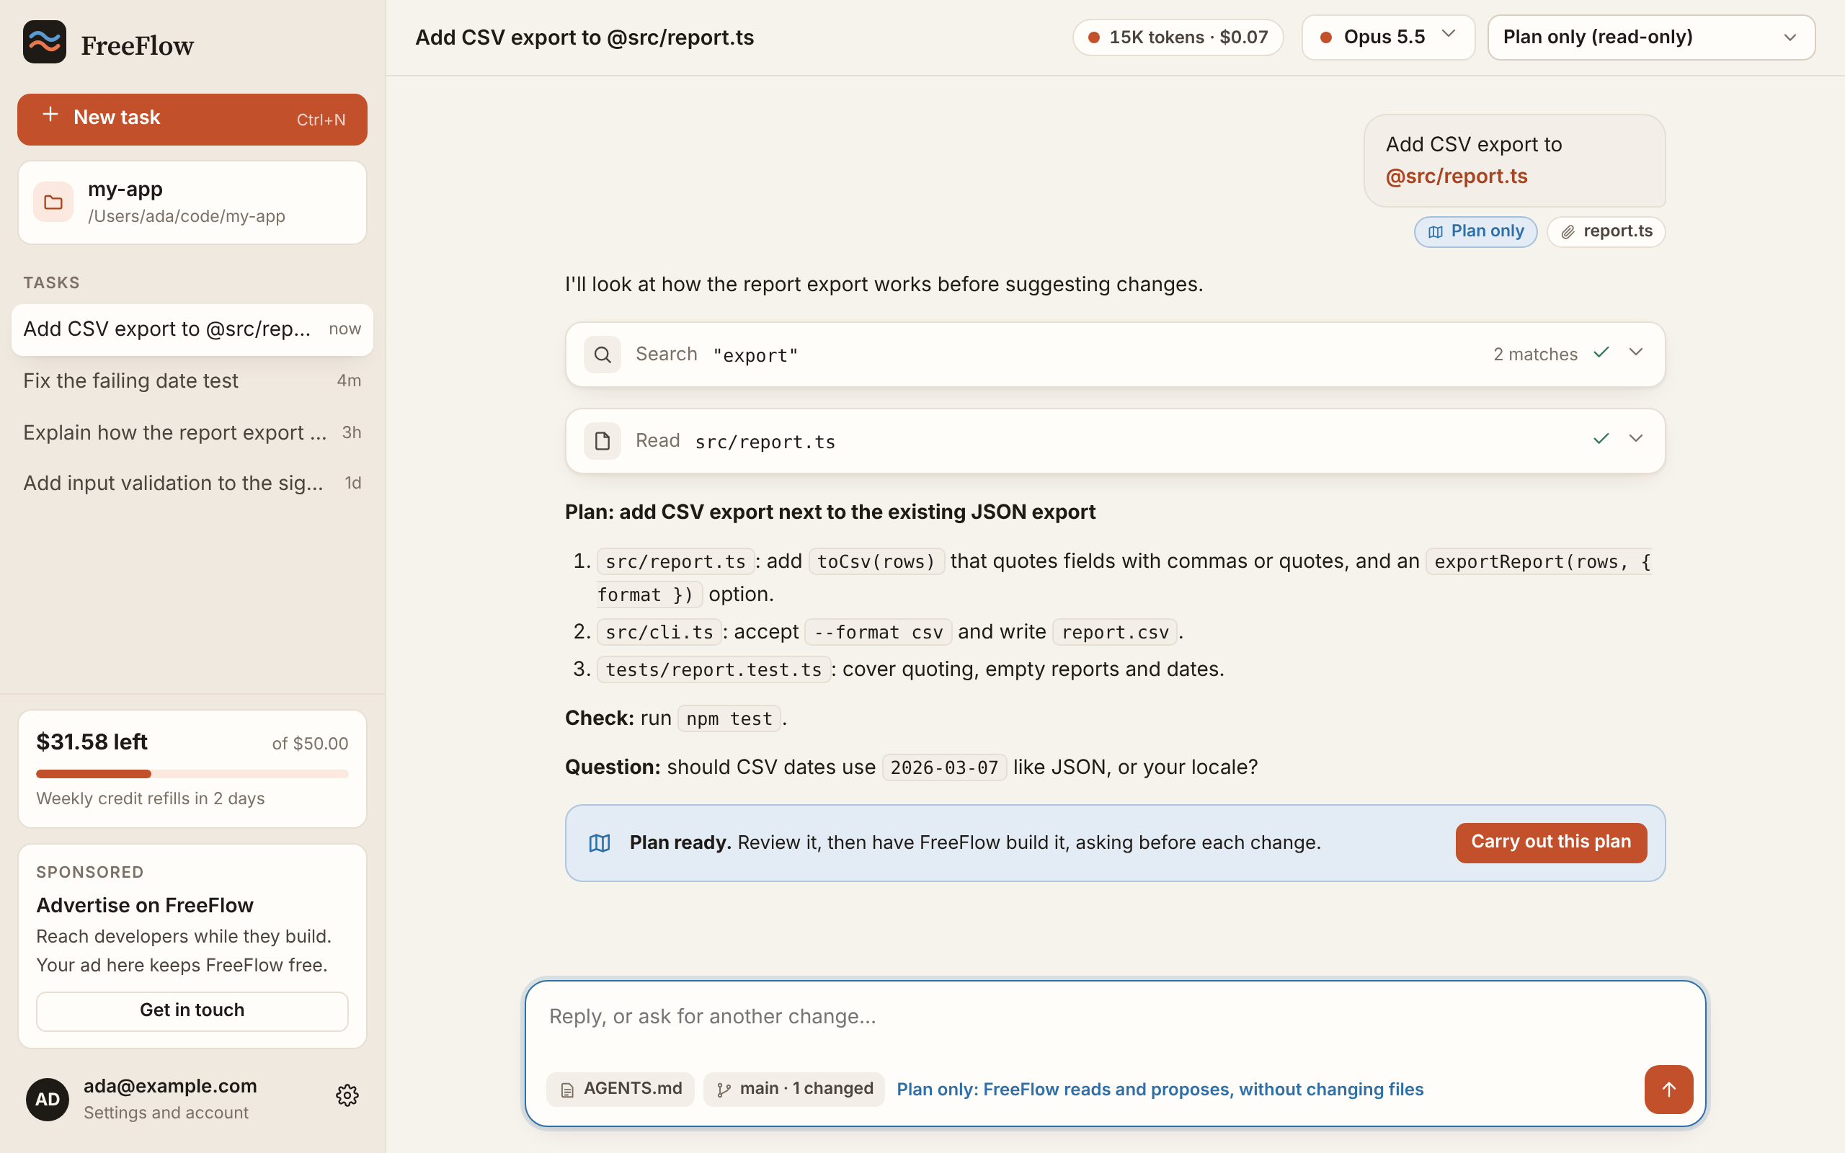Image resolution: width=1845 pixels, height=1153 pixels.
Task: Click the map icon in Plan ready banner
Action: 600,842
